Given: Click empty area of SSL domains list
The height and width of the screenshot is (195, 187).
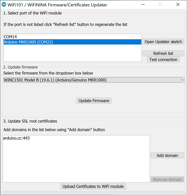Looking at the screenshot, I should coord(76,160).
